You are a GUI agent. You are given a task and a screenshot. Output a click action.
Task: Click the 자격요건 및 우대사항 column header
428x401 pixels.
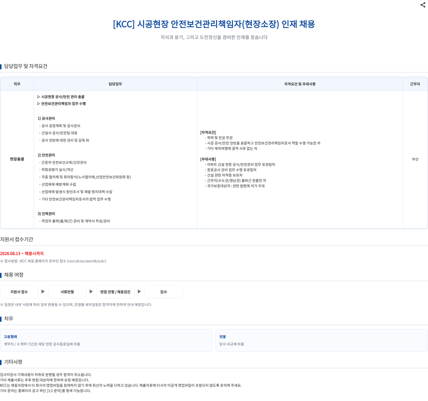[x=300, y=84]
